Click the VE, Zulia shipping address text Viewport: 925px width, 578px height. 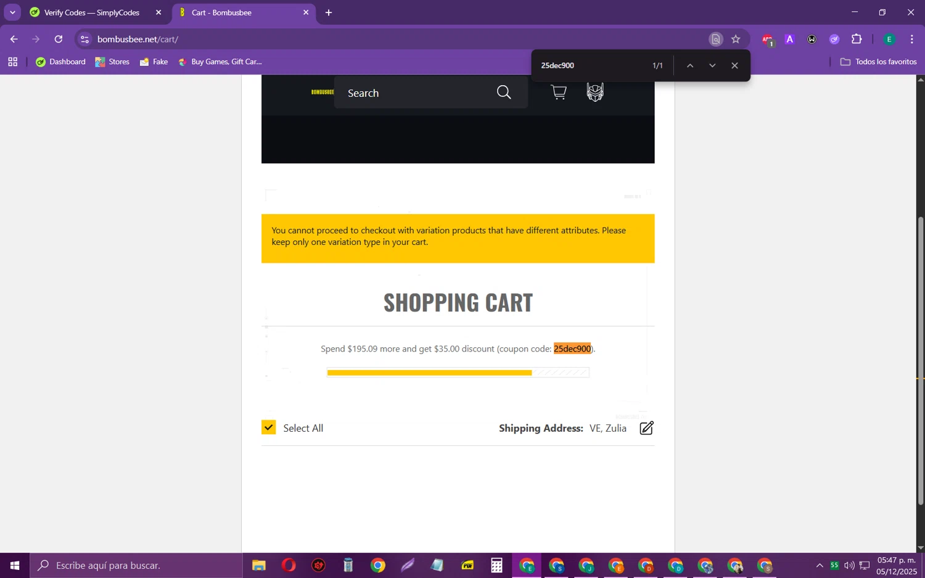click(x=608, y=428)
